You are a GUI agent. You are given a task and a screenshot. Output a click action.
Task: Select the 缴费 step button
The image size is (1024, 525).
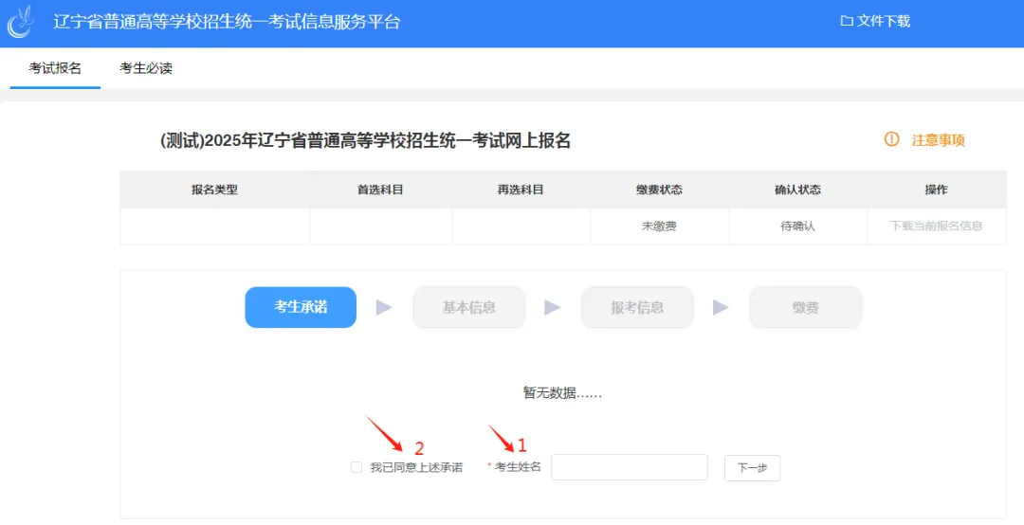(x=805, y=307)
